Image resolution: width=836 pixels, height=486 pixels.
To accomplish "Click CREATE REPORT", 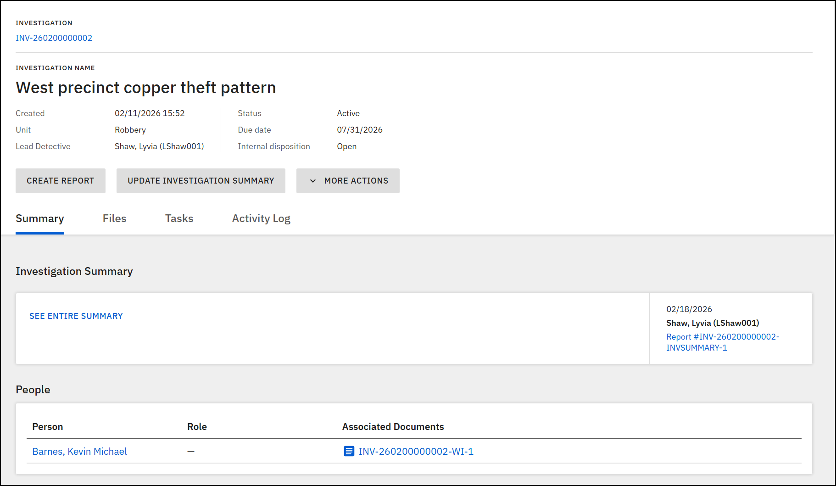I will (x=60, y=181).
